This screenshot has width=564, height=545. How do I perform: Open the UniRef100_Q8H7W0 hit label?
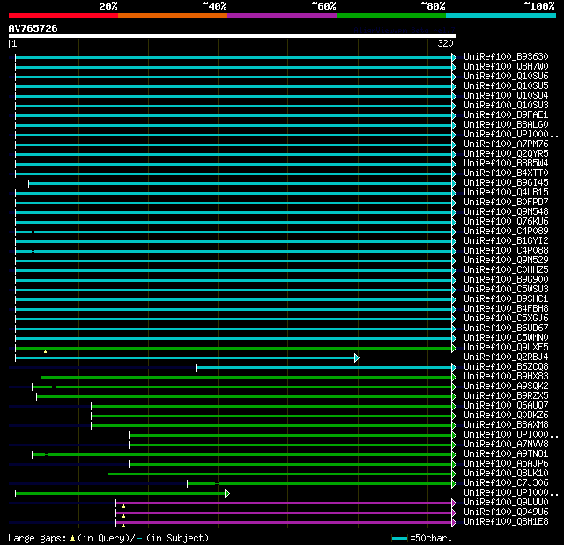click(x=506, y=66)
